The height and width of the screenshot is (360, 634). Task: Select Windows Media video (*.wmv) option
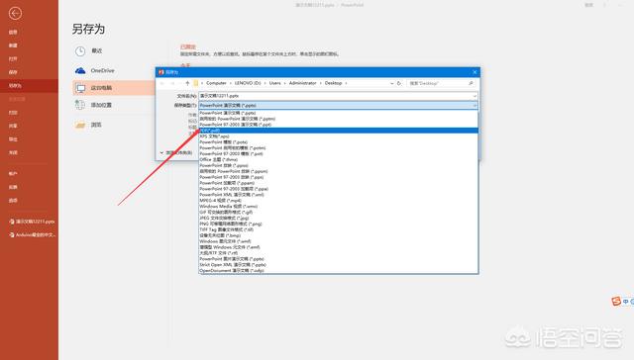[x=339, y=207]
